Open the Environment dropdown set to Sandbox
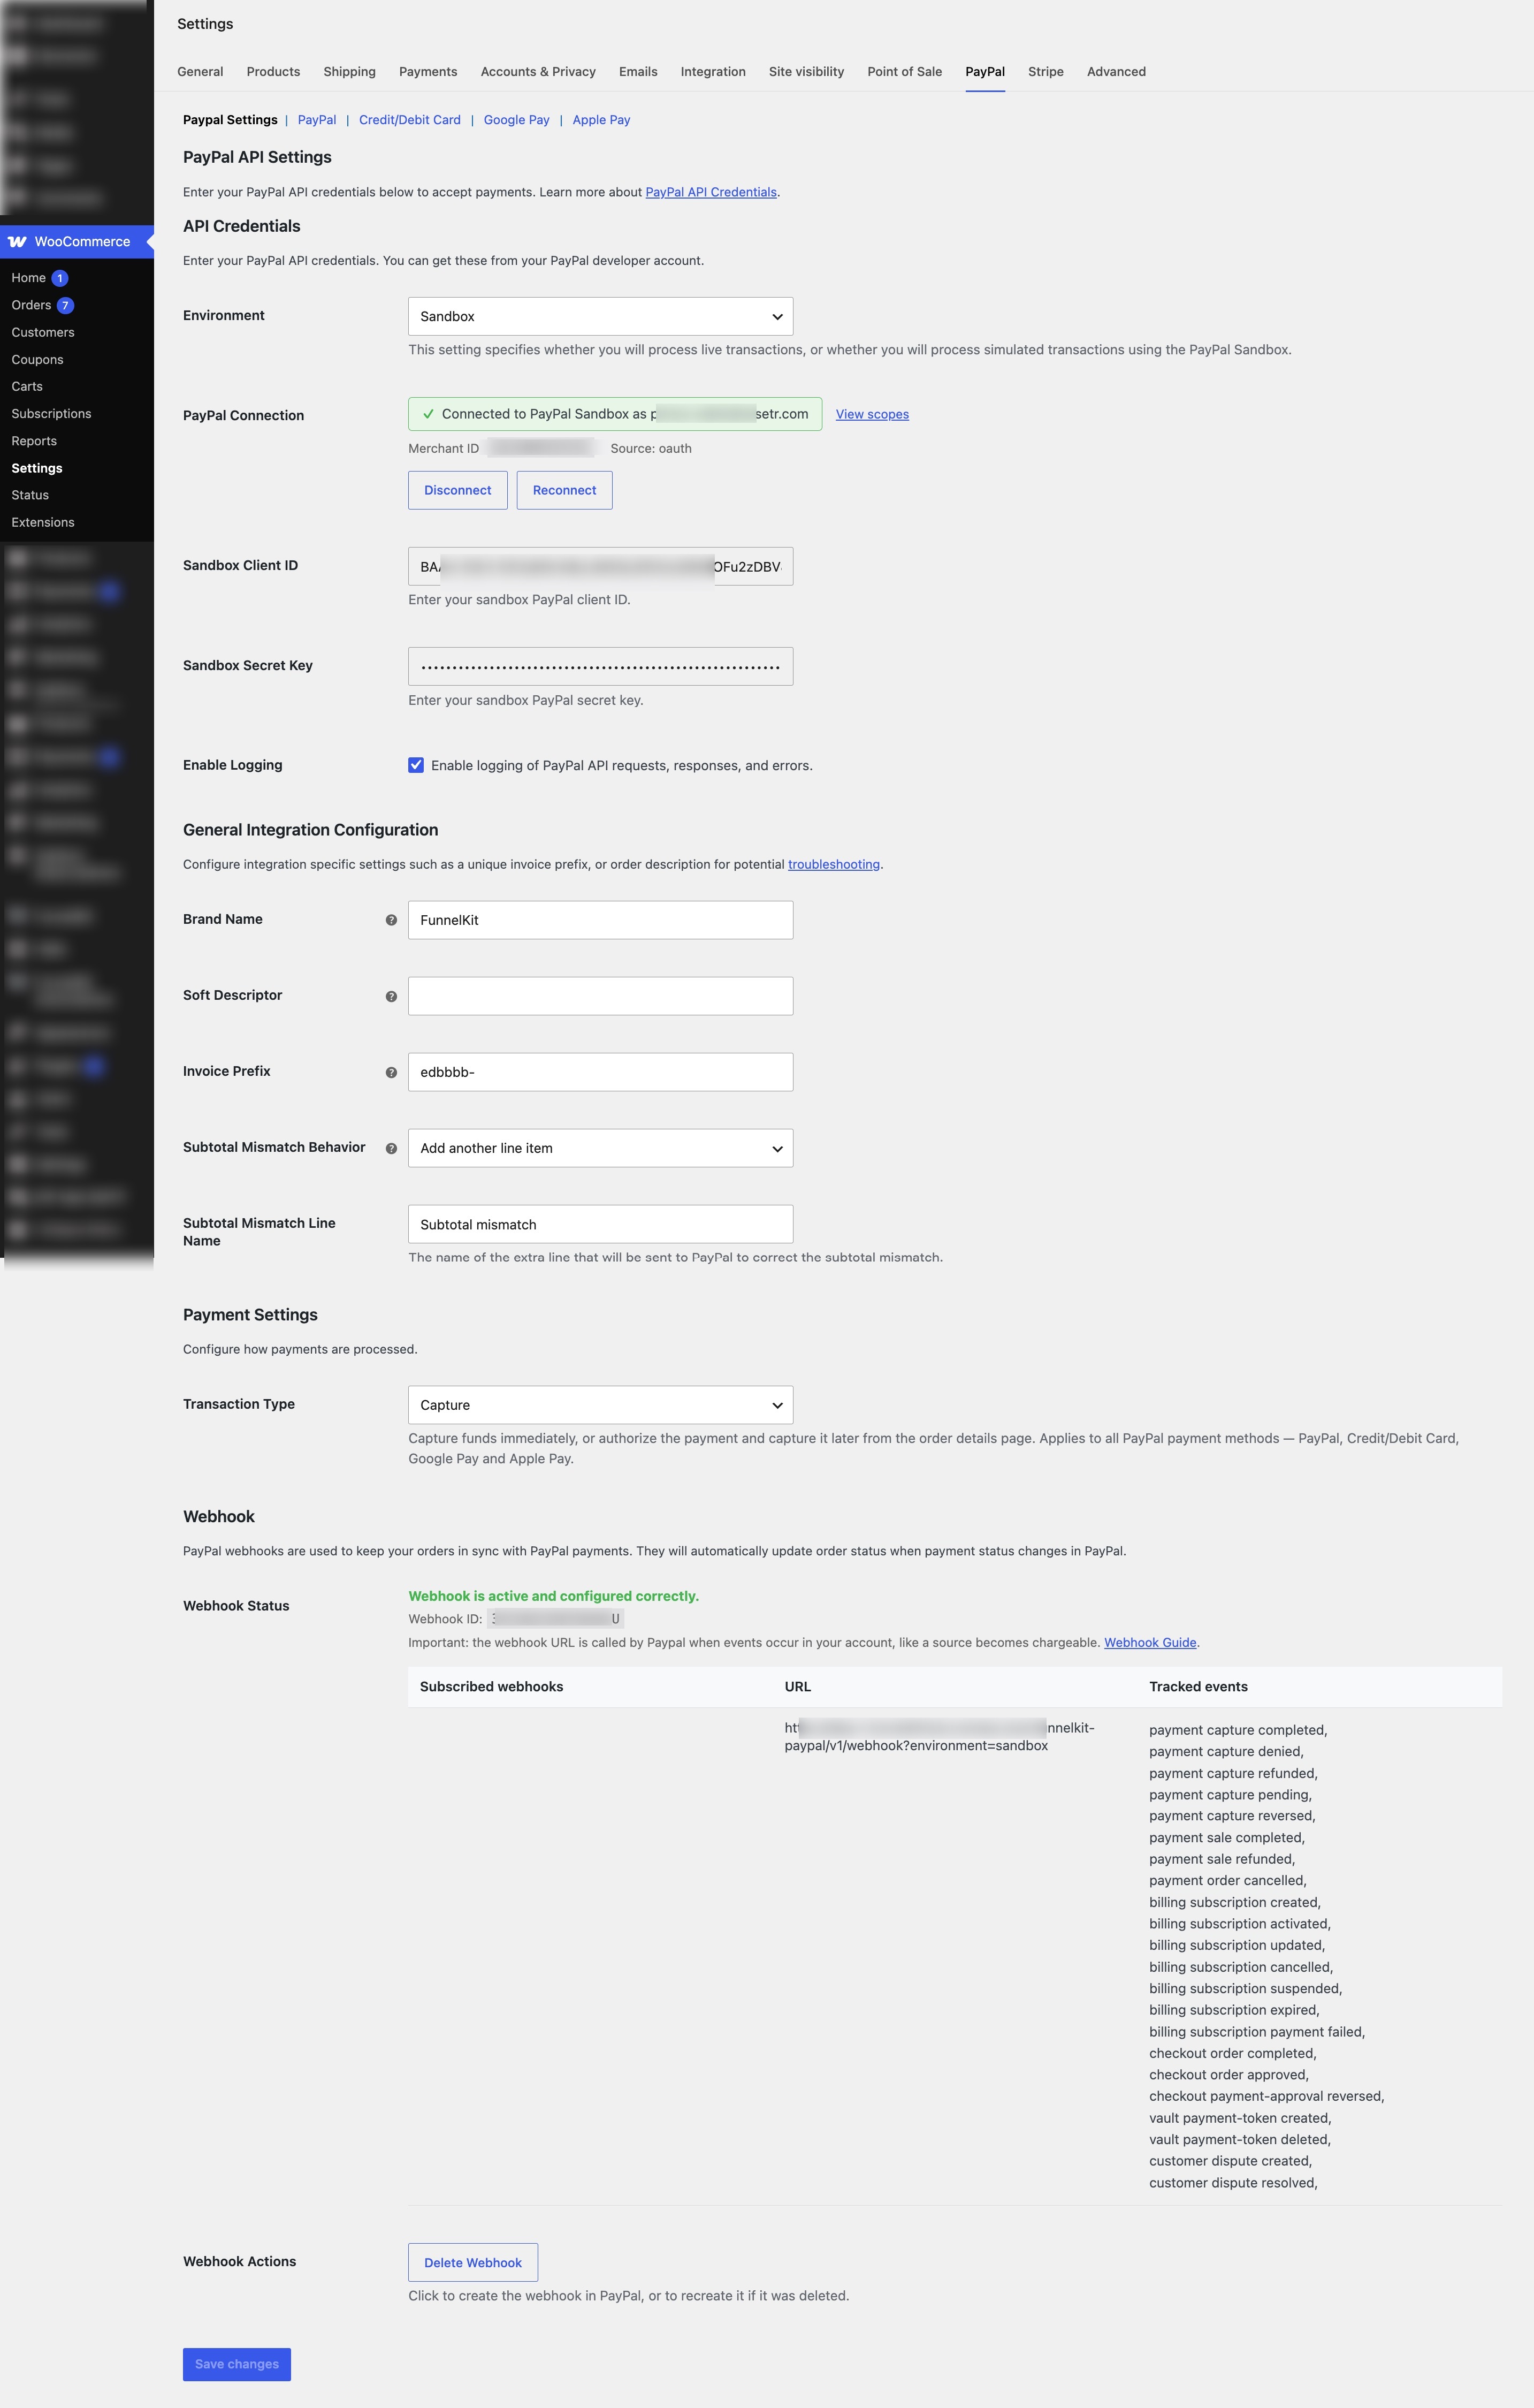Image resolution: width=1534 pixels, height=2408 pixels. point(600,316)
